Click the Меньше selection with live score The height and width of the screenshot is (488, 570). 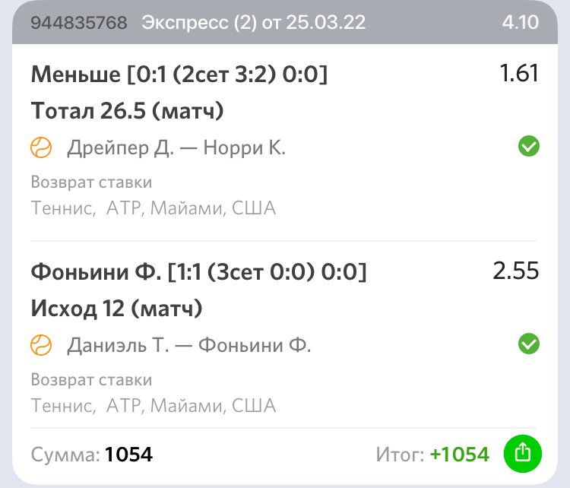tap(179, 74)
